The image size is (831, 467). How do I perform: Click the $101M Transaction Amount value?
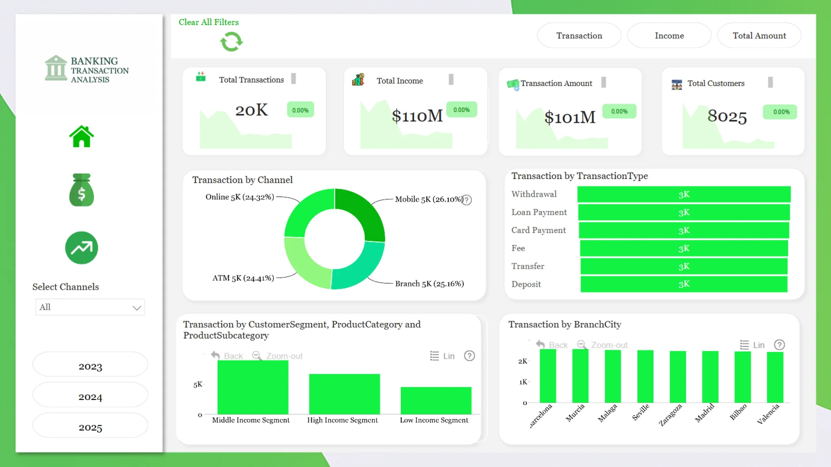(570, 117)
